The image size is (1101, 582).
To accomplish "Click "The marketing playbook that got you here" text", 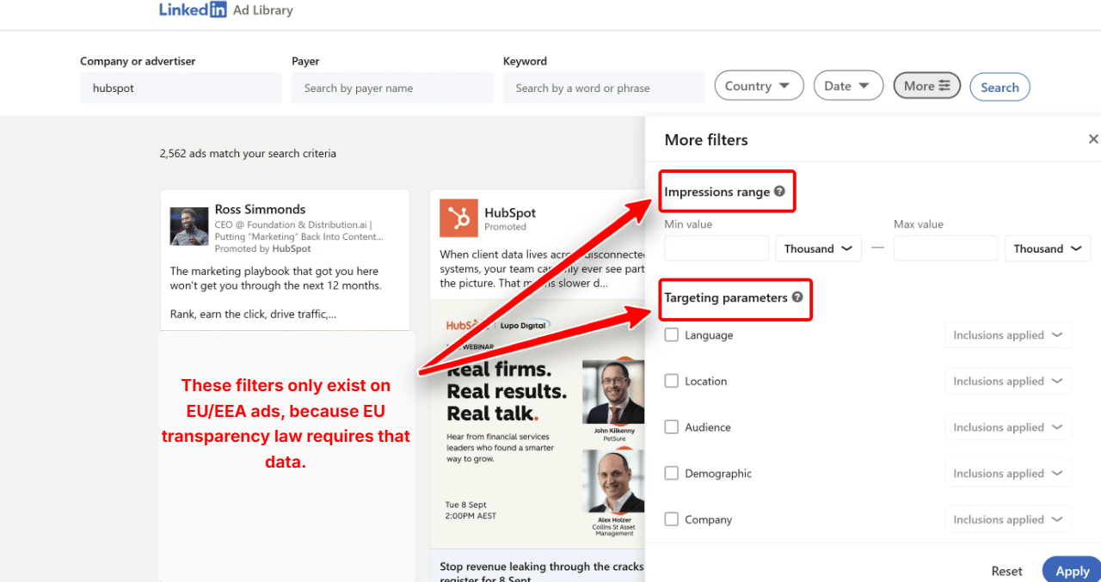I will pyautogui.click(x=273, y=270).
